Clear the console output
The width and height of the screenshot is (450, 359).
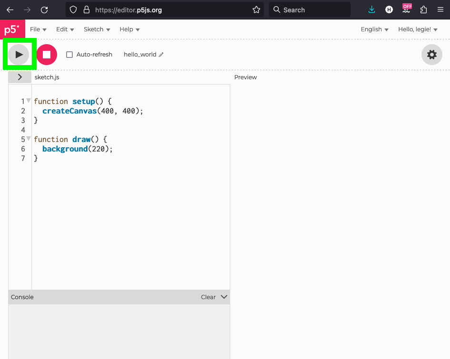pos(208,297)
